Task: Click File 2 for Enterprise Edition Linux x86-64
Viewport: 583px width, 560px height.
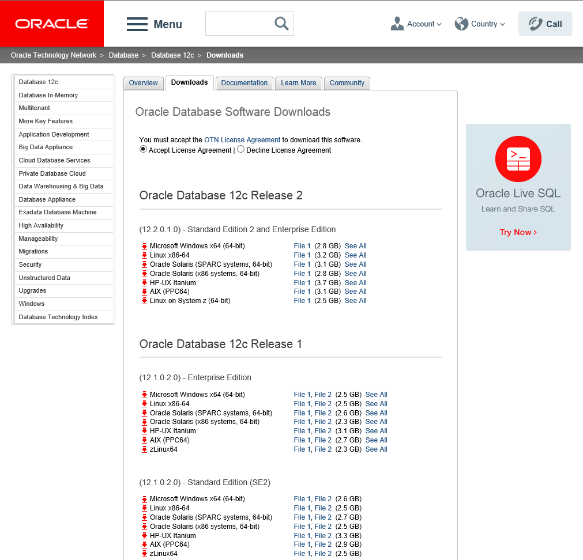Action: 323,404
